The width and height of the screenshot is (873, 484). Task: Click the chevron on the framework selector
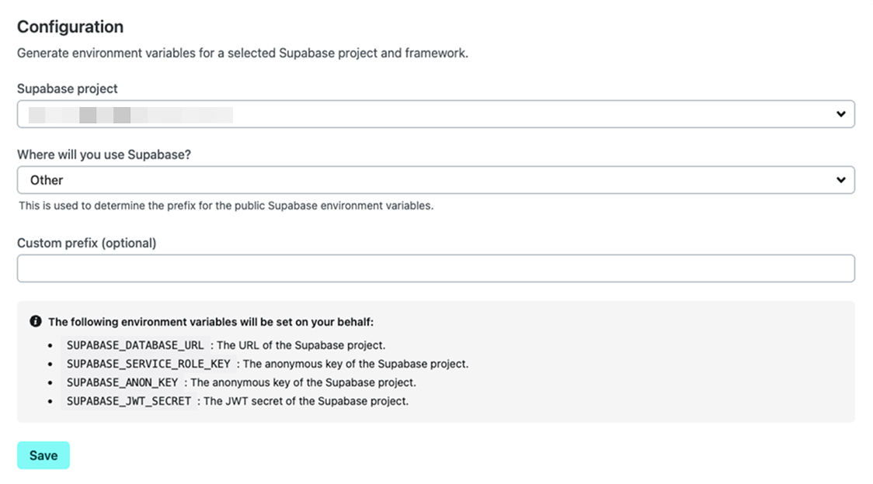(841, 179)
